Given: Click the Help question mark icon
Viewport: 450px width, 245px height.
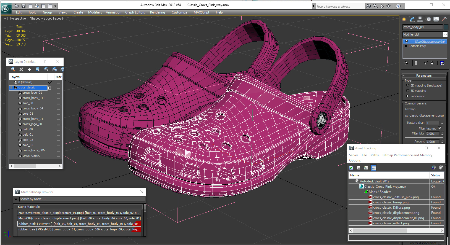Looking at the screenshot, I should point(398,6).
